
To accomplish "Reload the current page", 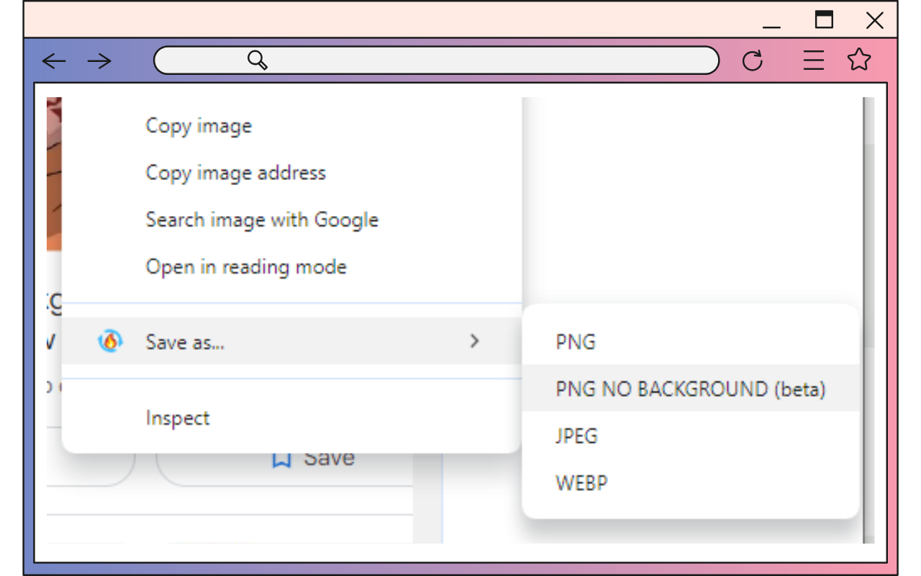I will pos(753,60).
